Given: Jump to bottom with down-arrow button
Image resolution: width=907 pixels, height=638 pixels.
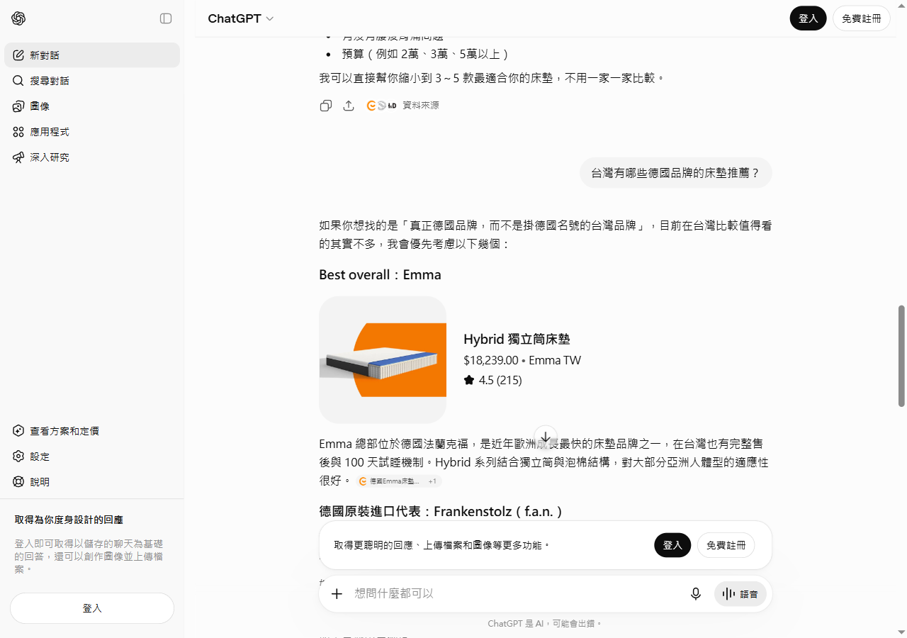Looking at the screenshot, I should tap(546, 437).
